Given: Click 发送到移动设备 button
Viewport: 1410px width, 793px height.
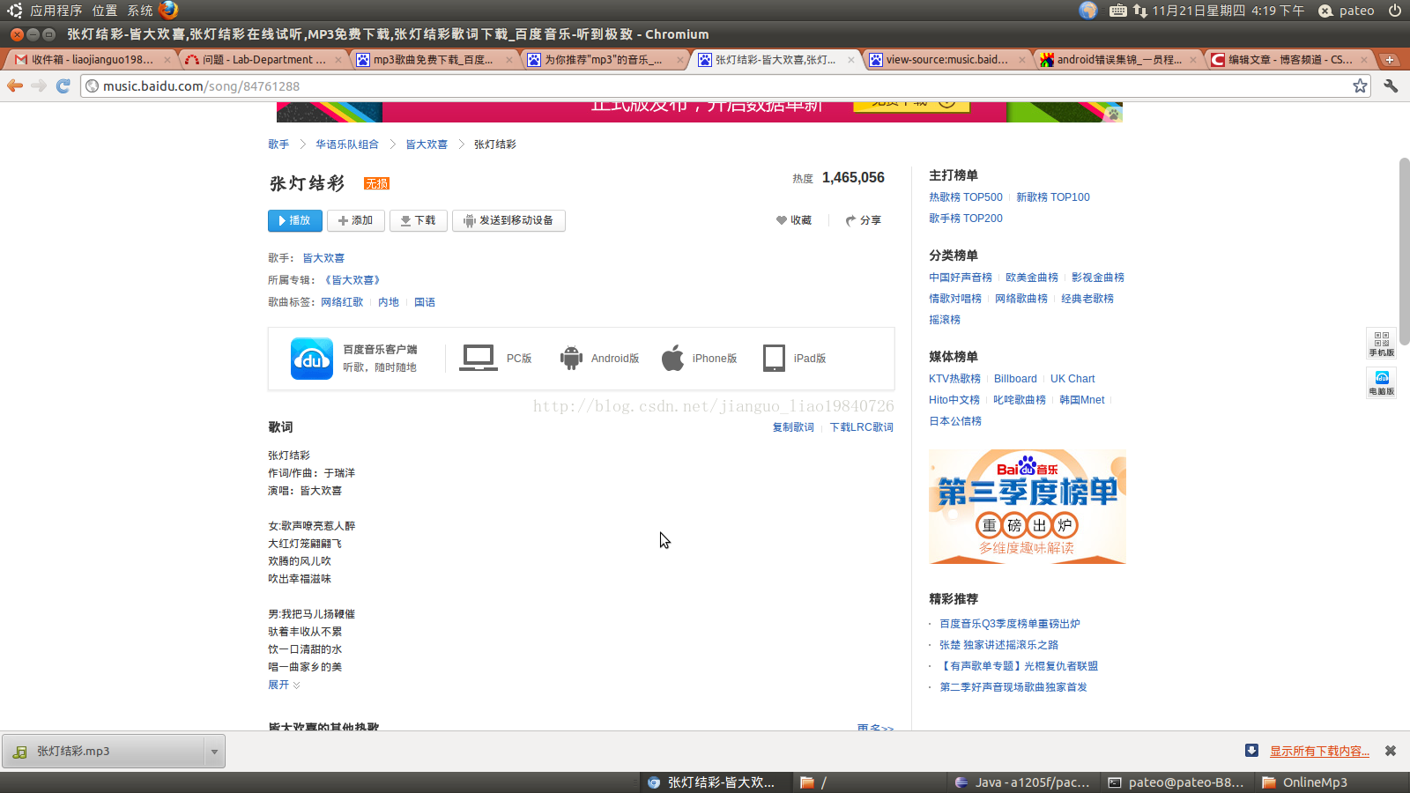Looking at the screenshot, I should point(508,220).
